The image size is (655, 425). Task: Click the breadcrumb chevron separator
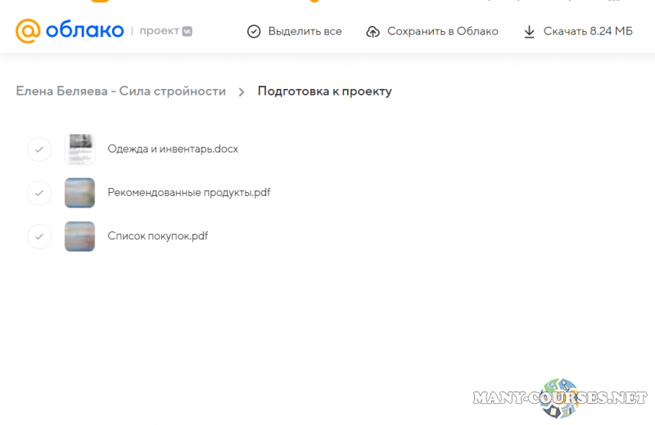coord(242,92)
